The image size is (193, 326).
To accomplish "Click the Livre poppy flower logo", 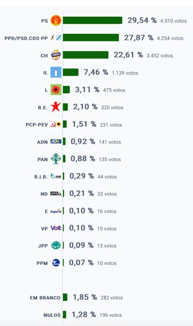I will 56,89.
